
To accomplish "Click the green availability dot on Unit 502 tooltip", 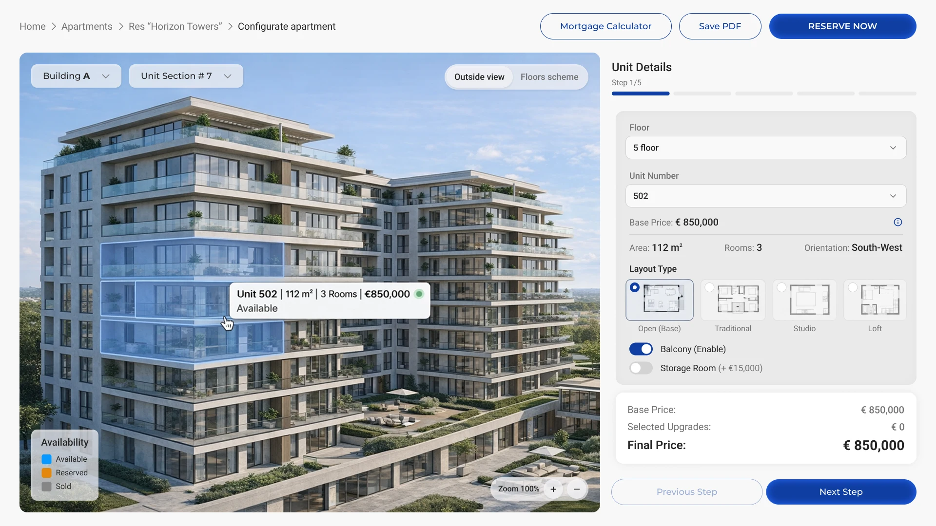I will (x=419, y=294).
